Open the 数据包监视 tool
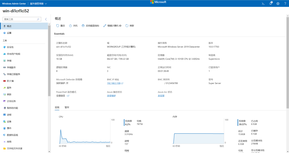 pos(24,135)
